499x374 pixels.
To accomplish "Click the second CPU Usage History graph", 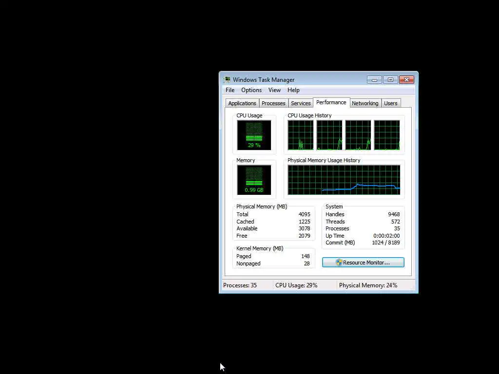I will tap(329, 135).
